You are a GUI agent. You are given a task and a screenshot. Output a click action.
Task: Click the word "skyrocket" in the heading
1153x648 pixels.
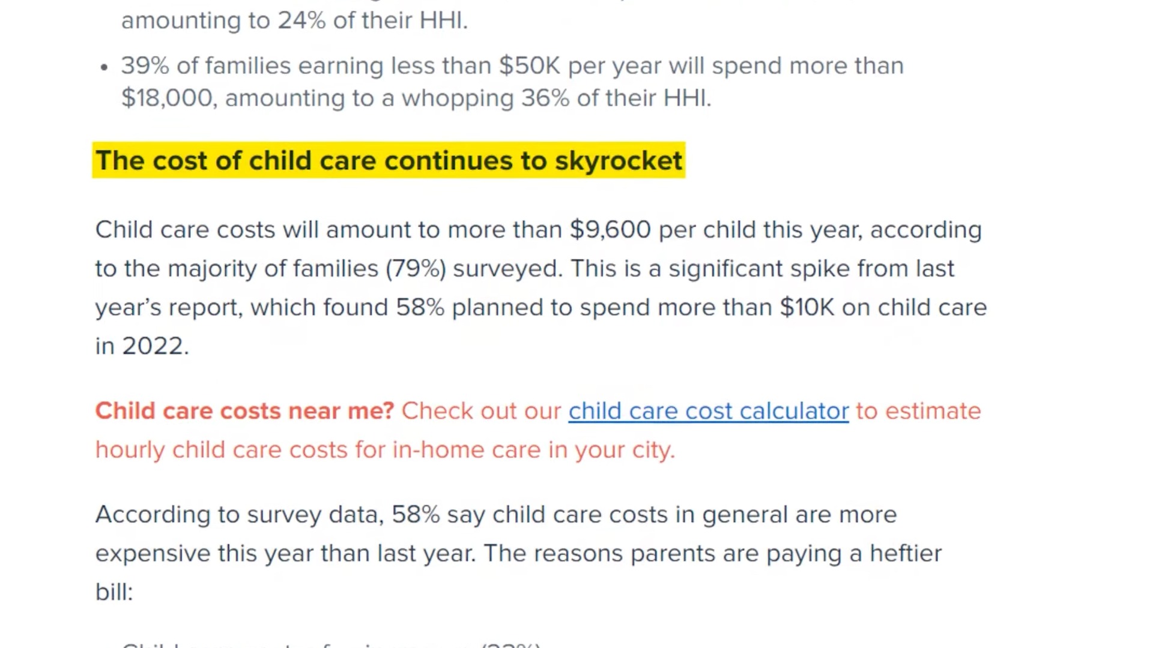(x=618, y=161)
